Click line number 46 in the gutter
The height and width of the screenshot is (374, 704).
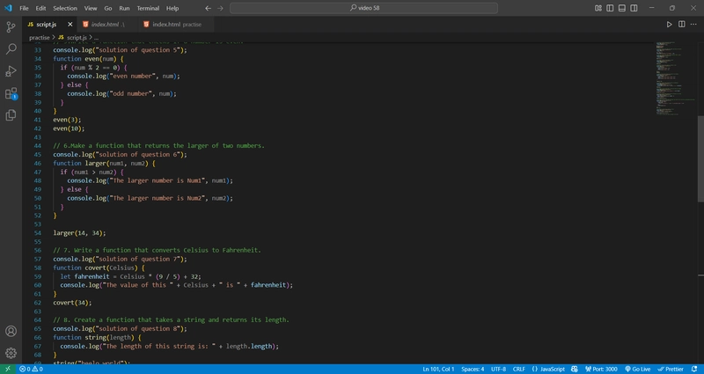tap(38, 164)
